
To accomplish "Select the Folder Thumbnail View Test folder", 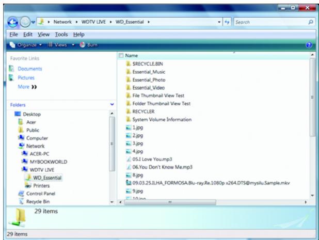I will coord(162,104).
